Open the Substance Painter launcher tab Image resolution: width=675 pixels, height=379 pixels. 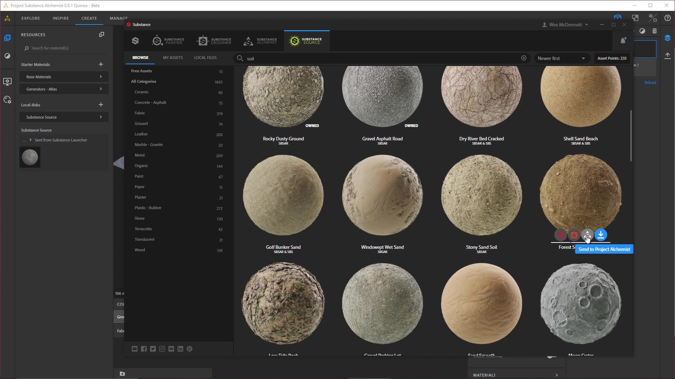click(168, 41)
